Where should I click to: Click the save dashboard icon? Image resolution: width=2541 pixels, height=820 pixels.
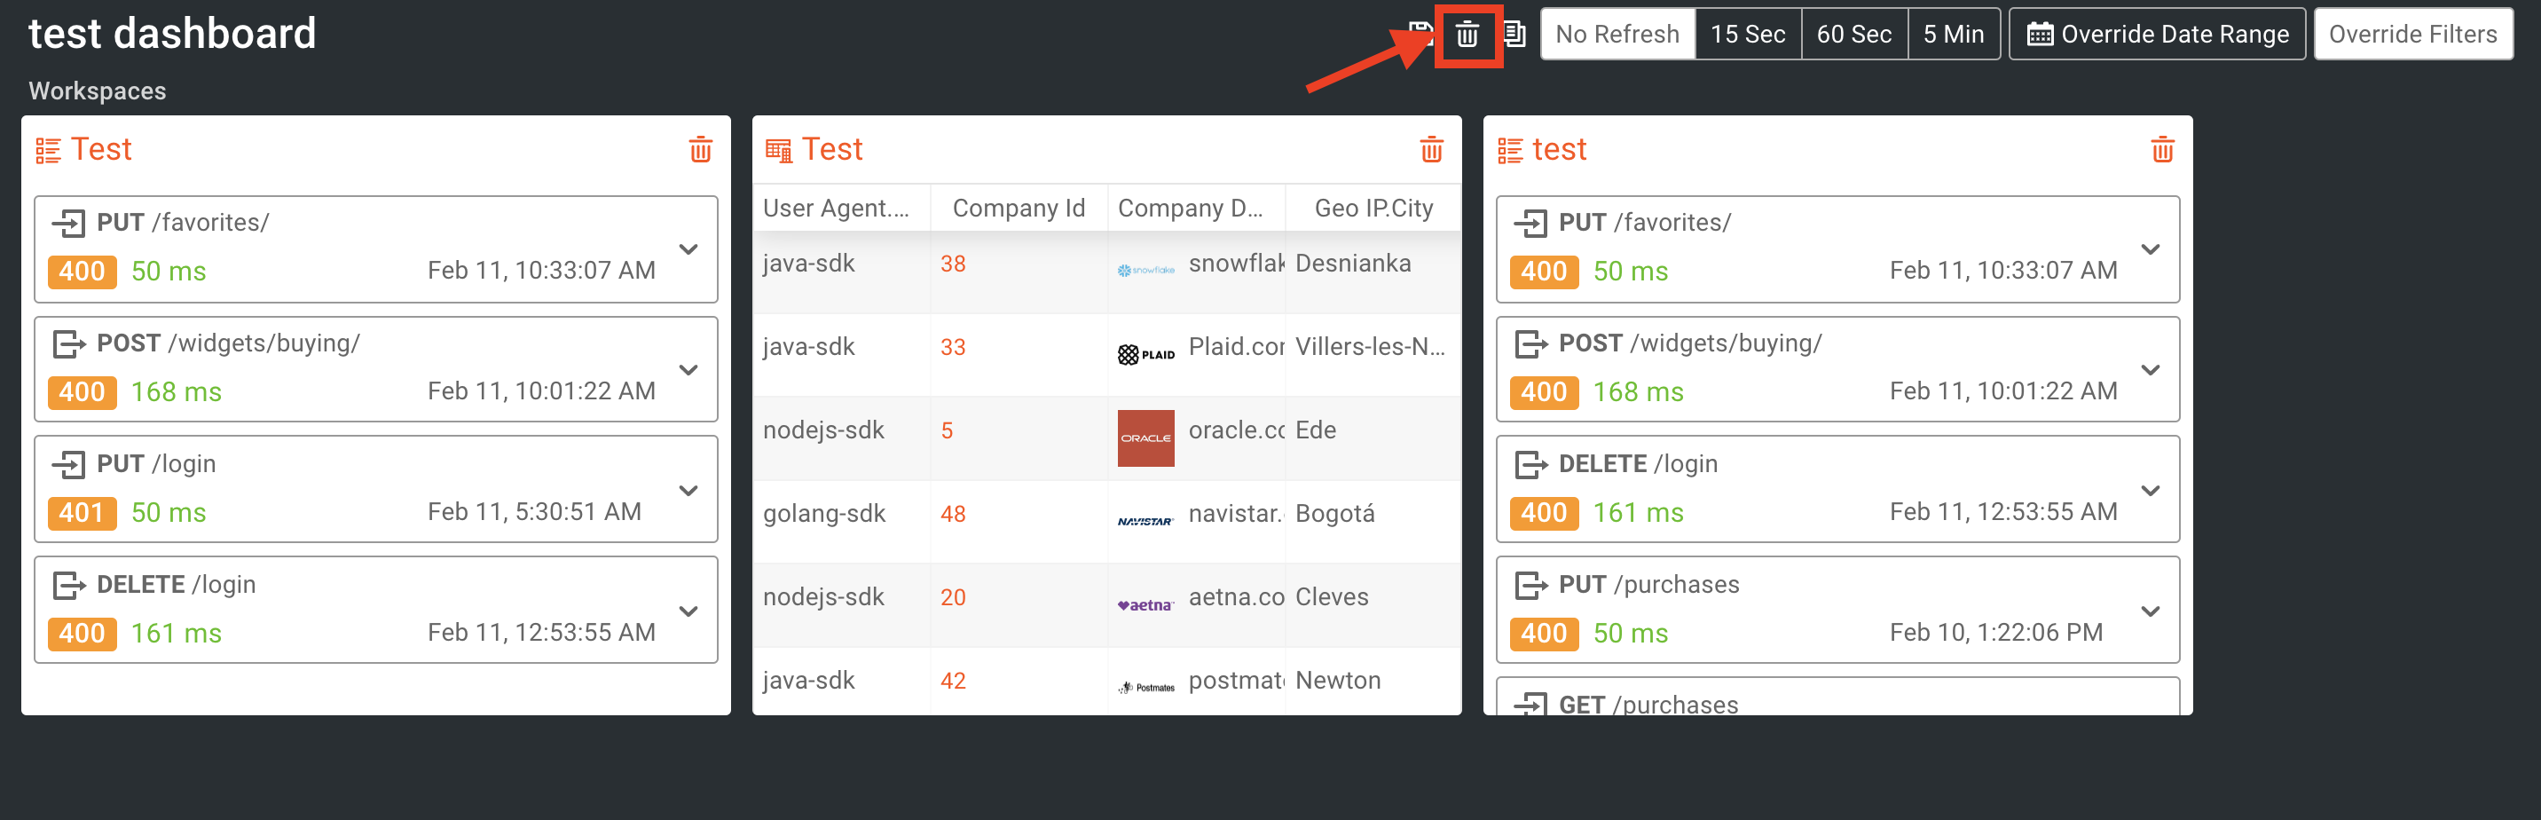(x=1419, y=33)
